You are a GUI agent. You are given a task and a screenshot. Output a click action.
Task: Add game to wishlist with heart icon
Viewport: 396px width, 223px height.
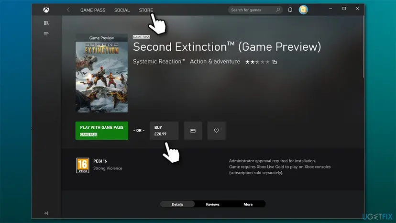click(217, 131)
